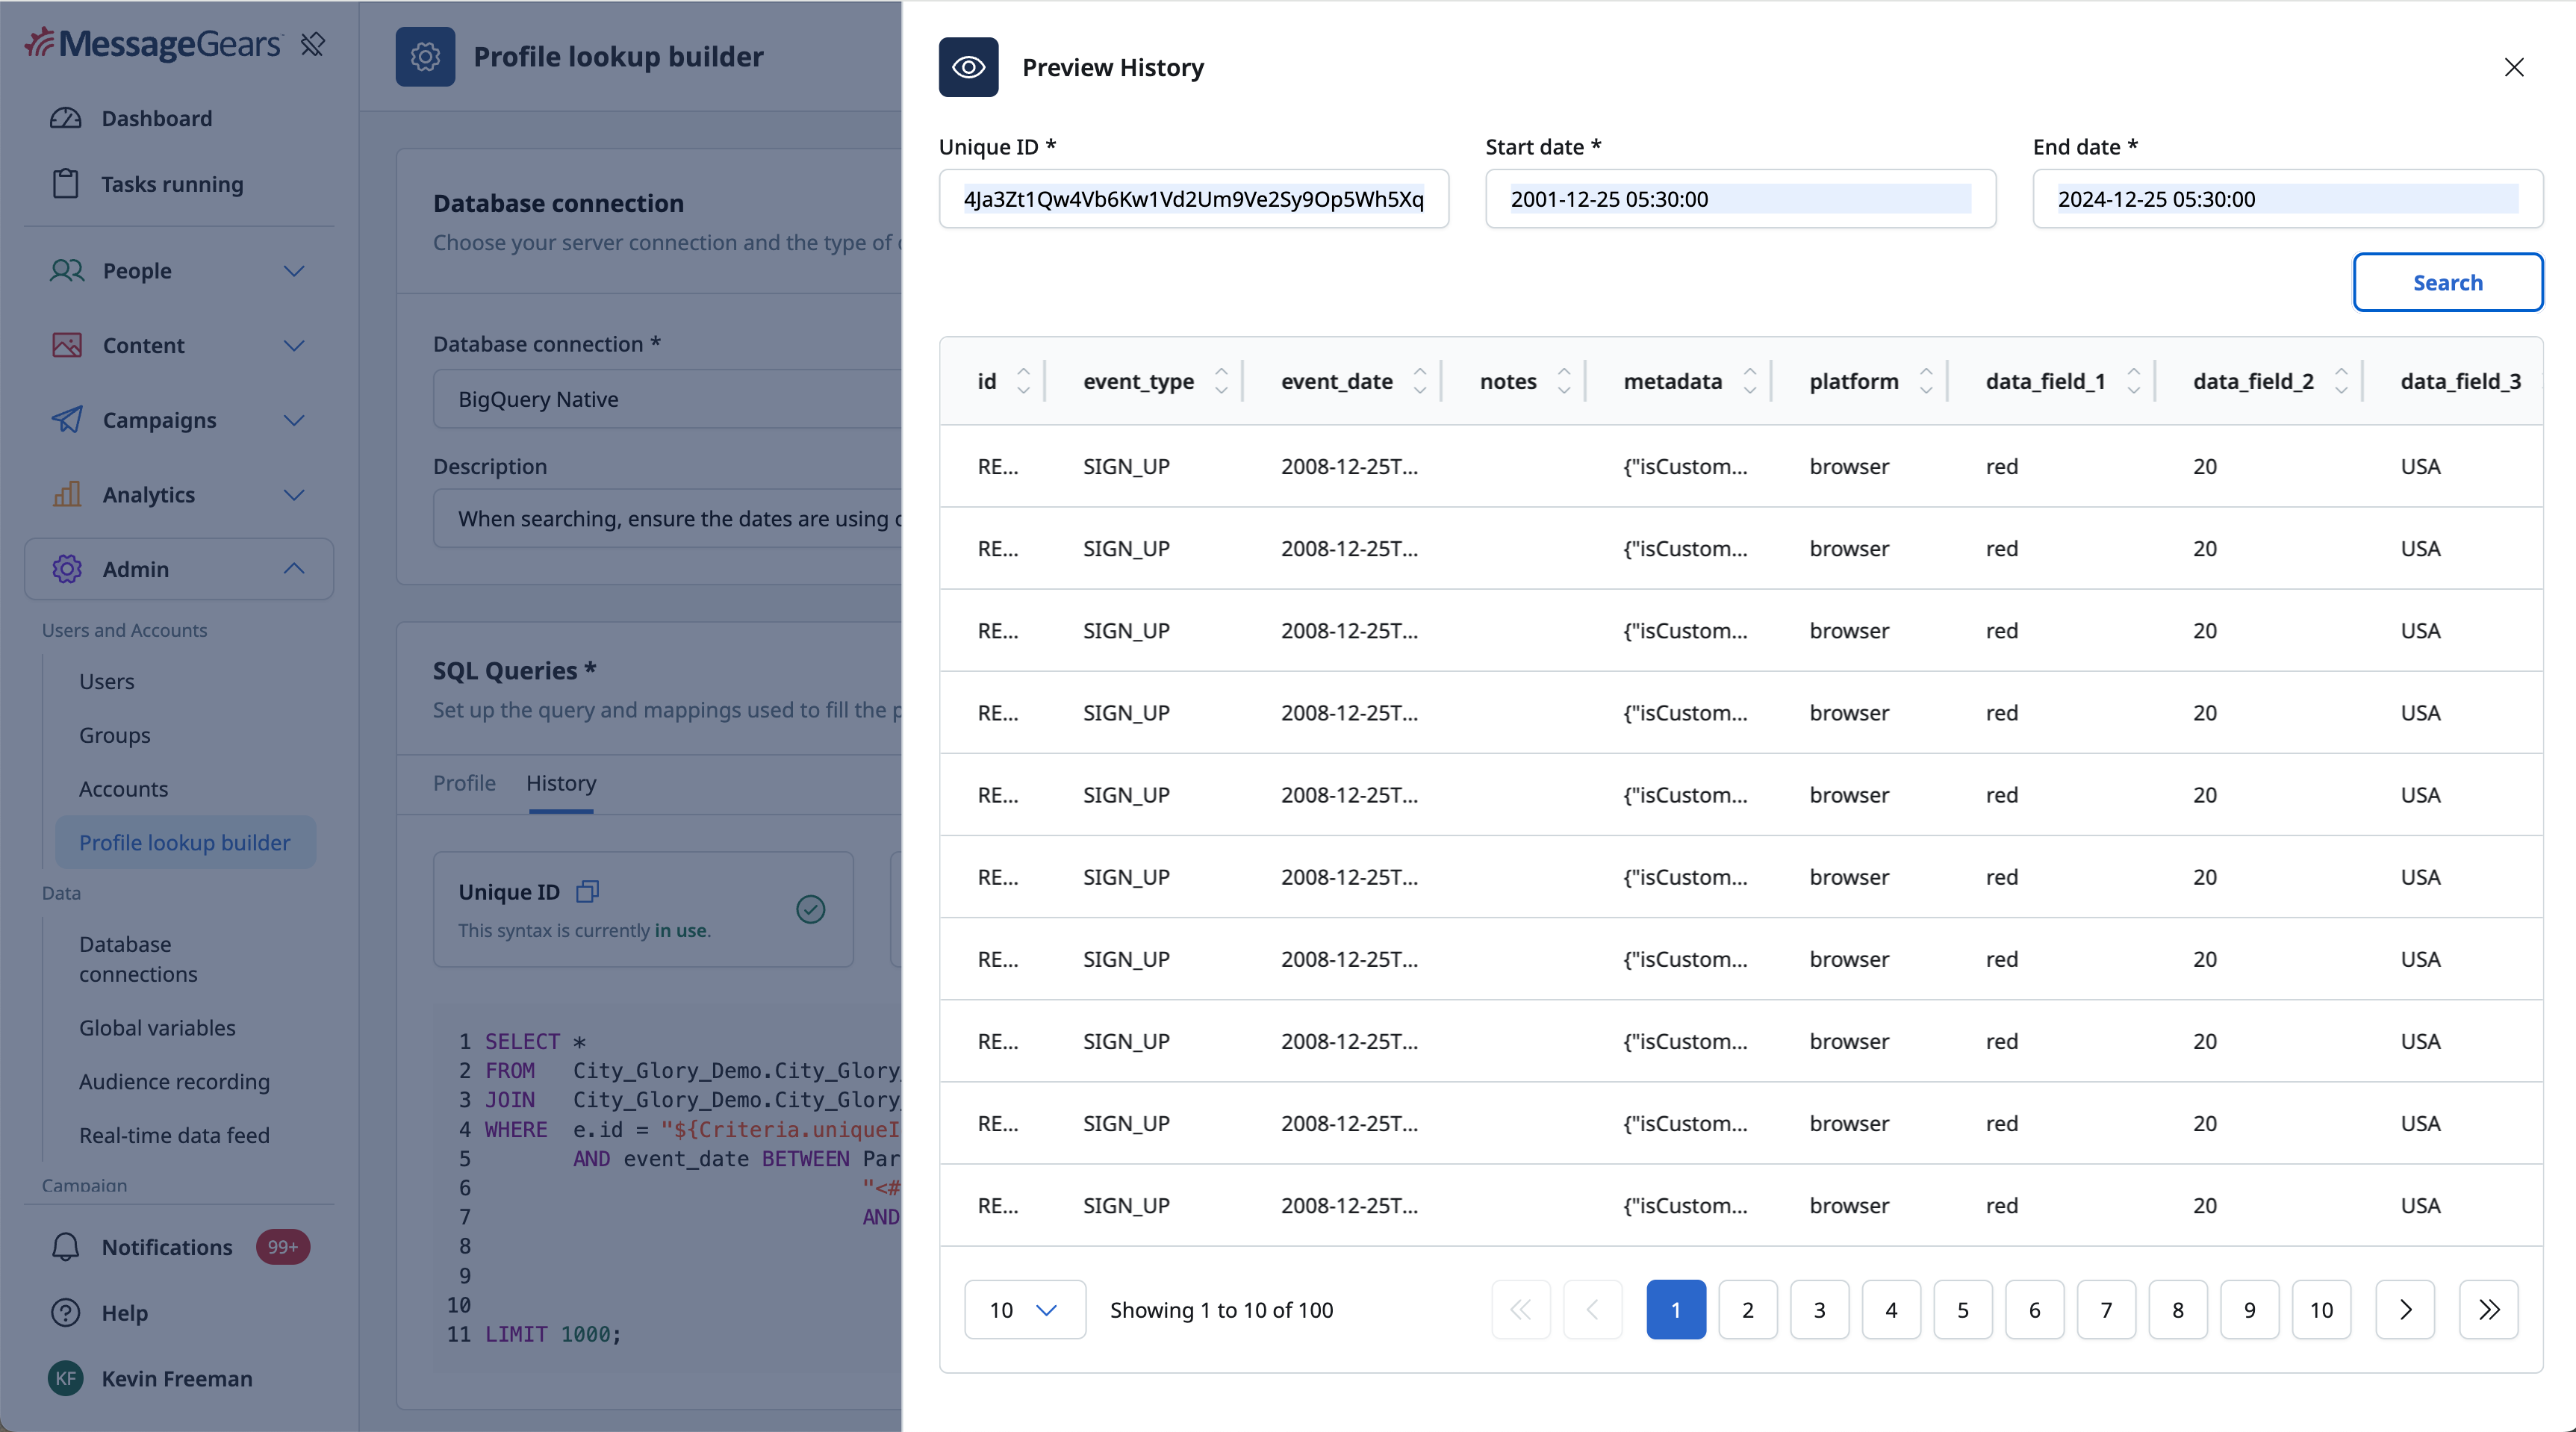Image resolution: width=2576 pixels, height=1432 pixels.
Task: Sort table by metadata column
Action: (x=1750, y=381)
